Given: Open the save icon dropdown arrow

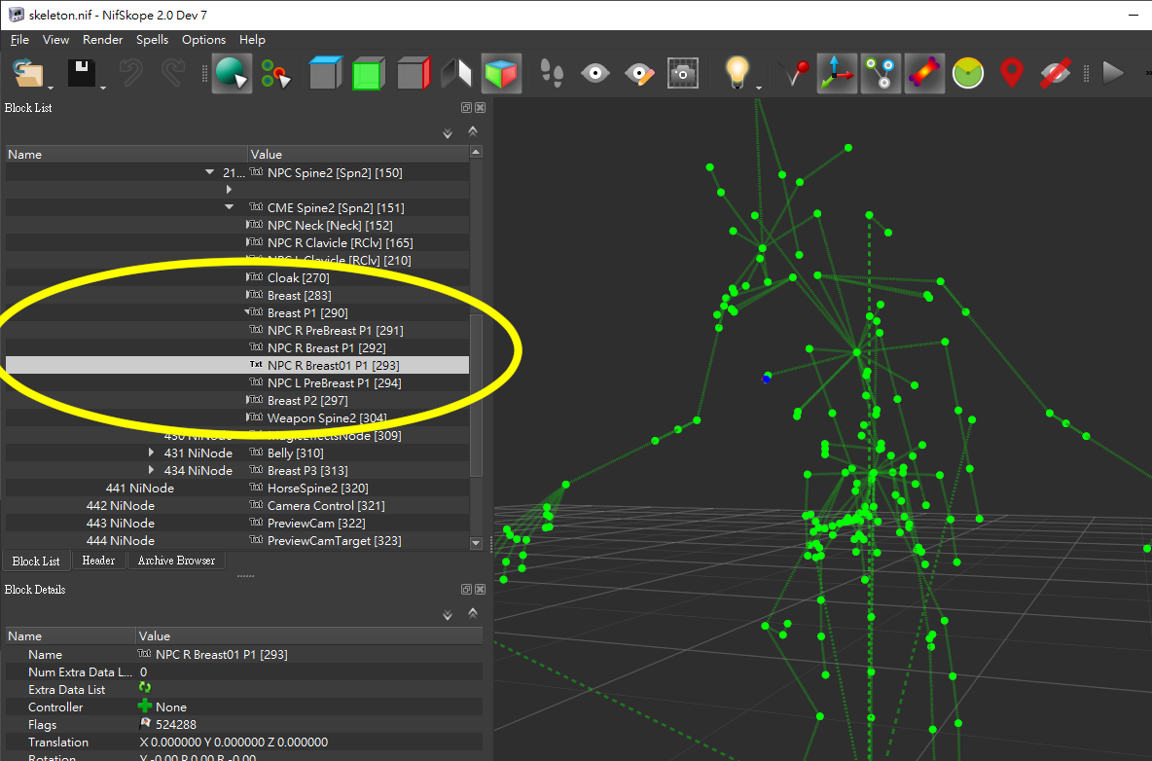Looking at the screenshot, I should coord(103,88).
